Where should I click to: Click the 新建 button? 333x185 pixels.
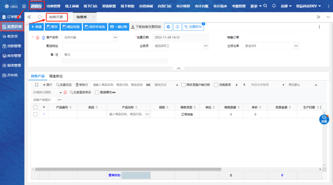[x=36, y=27]
